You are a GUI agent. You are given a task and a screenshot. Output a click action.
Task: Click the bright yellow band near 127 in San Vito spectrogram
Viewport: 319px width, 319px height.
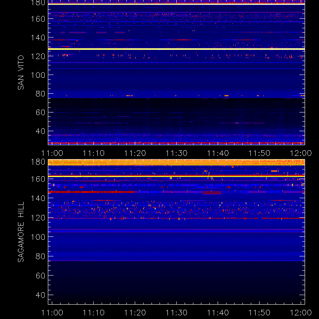coord(176,49)
